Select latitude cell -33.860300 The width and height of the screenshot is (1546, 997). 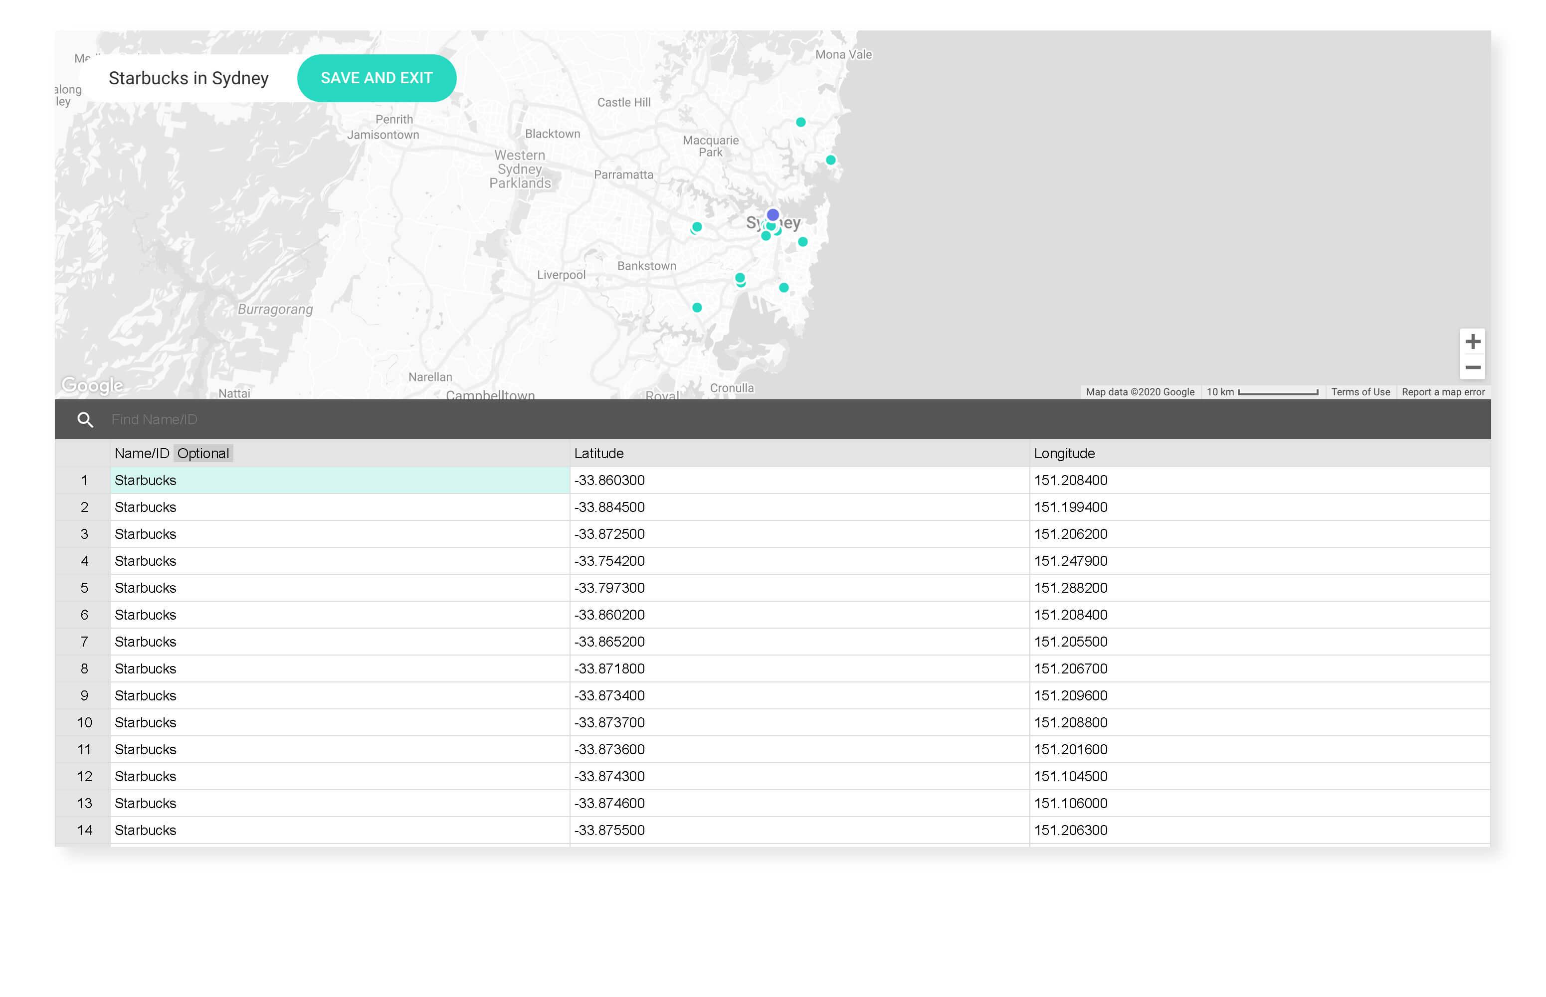[800, 481]
